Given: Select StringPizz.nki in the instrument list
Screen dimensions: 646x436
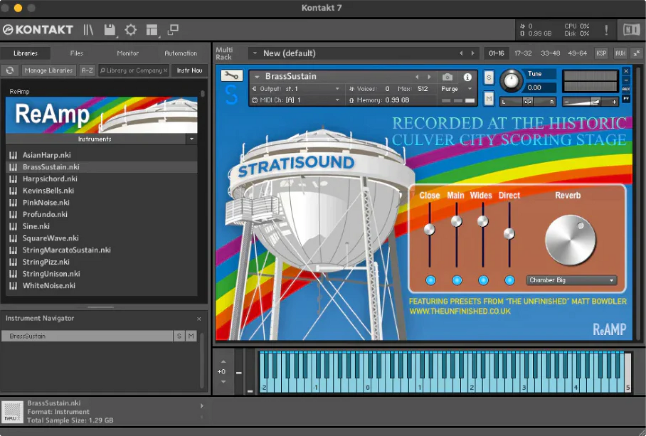Looking at the screenshot, I should tap(46, 262).
